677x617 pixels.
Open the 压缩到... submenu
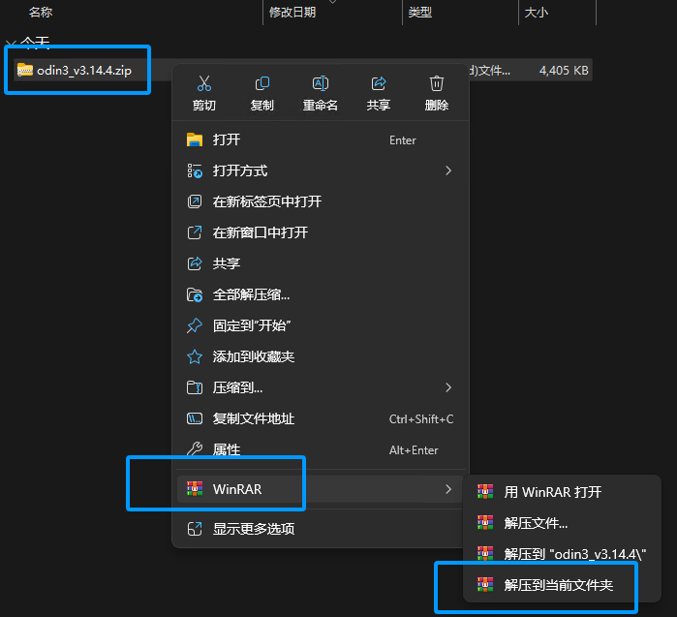[x=321, y=387]
